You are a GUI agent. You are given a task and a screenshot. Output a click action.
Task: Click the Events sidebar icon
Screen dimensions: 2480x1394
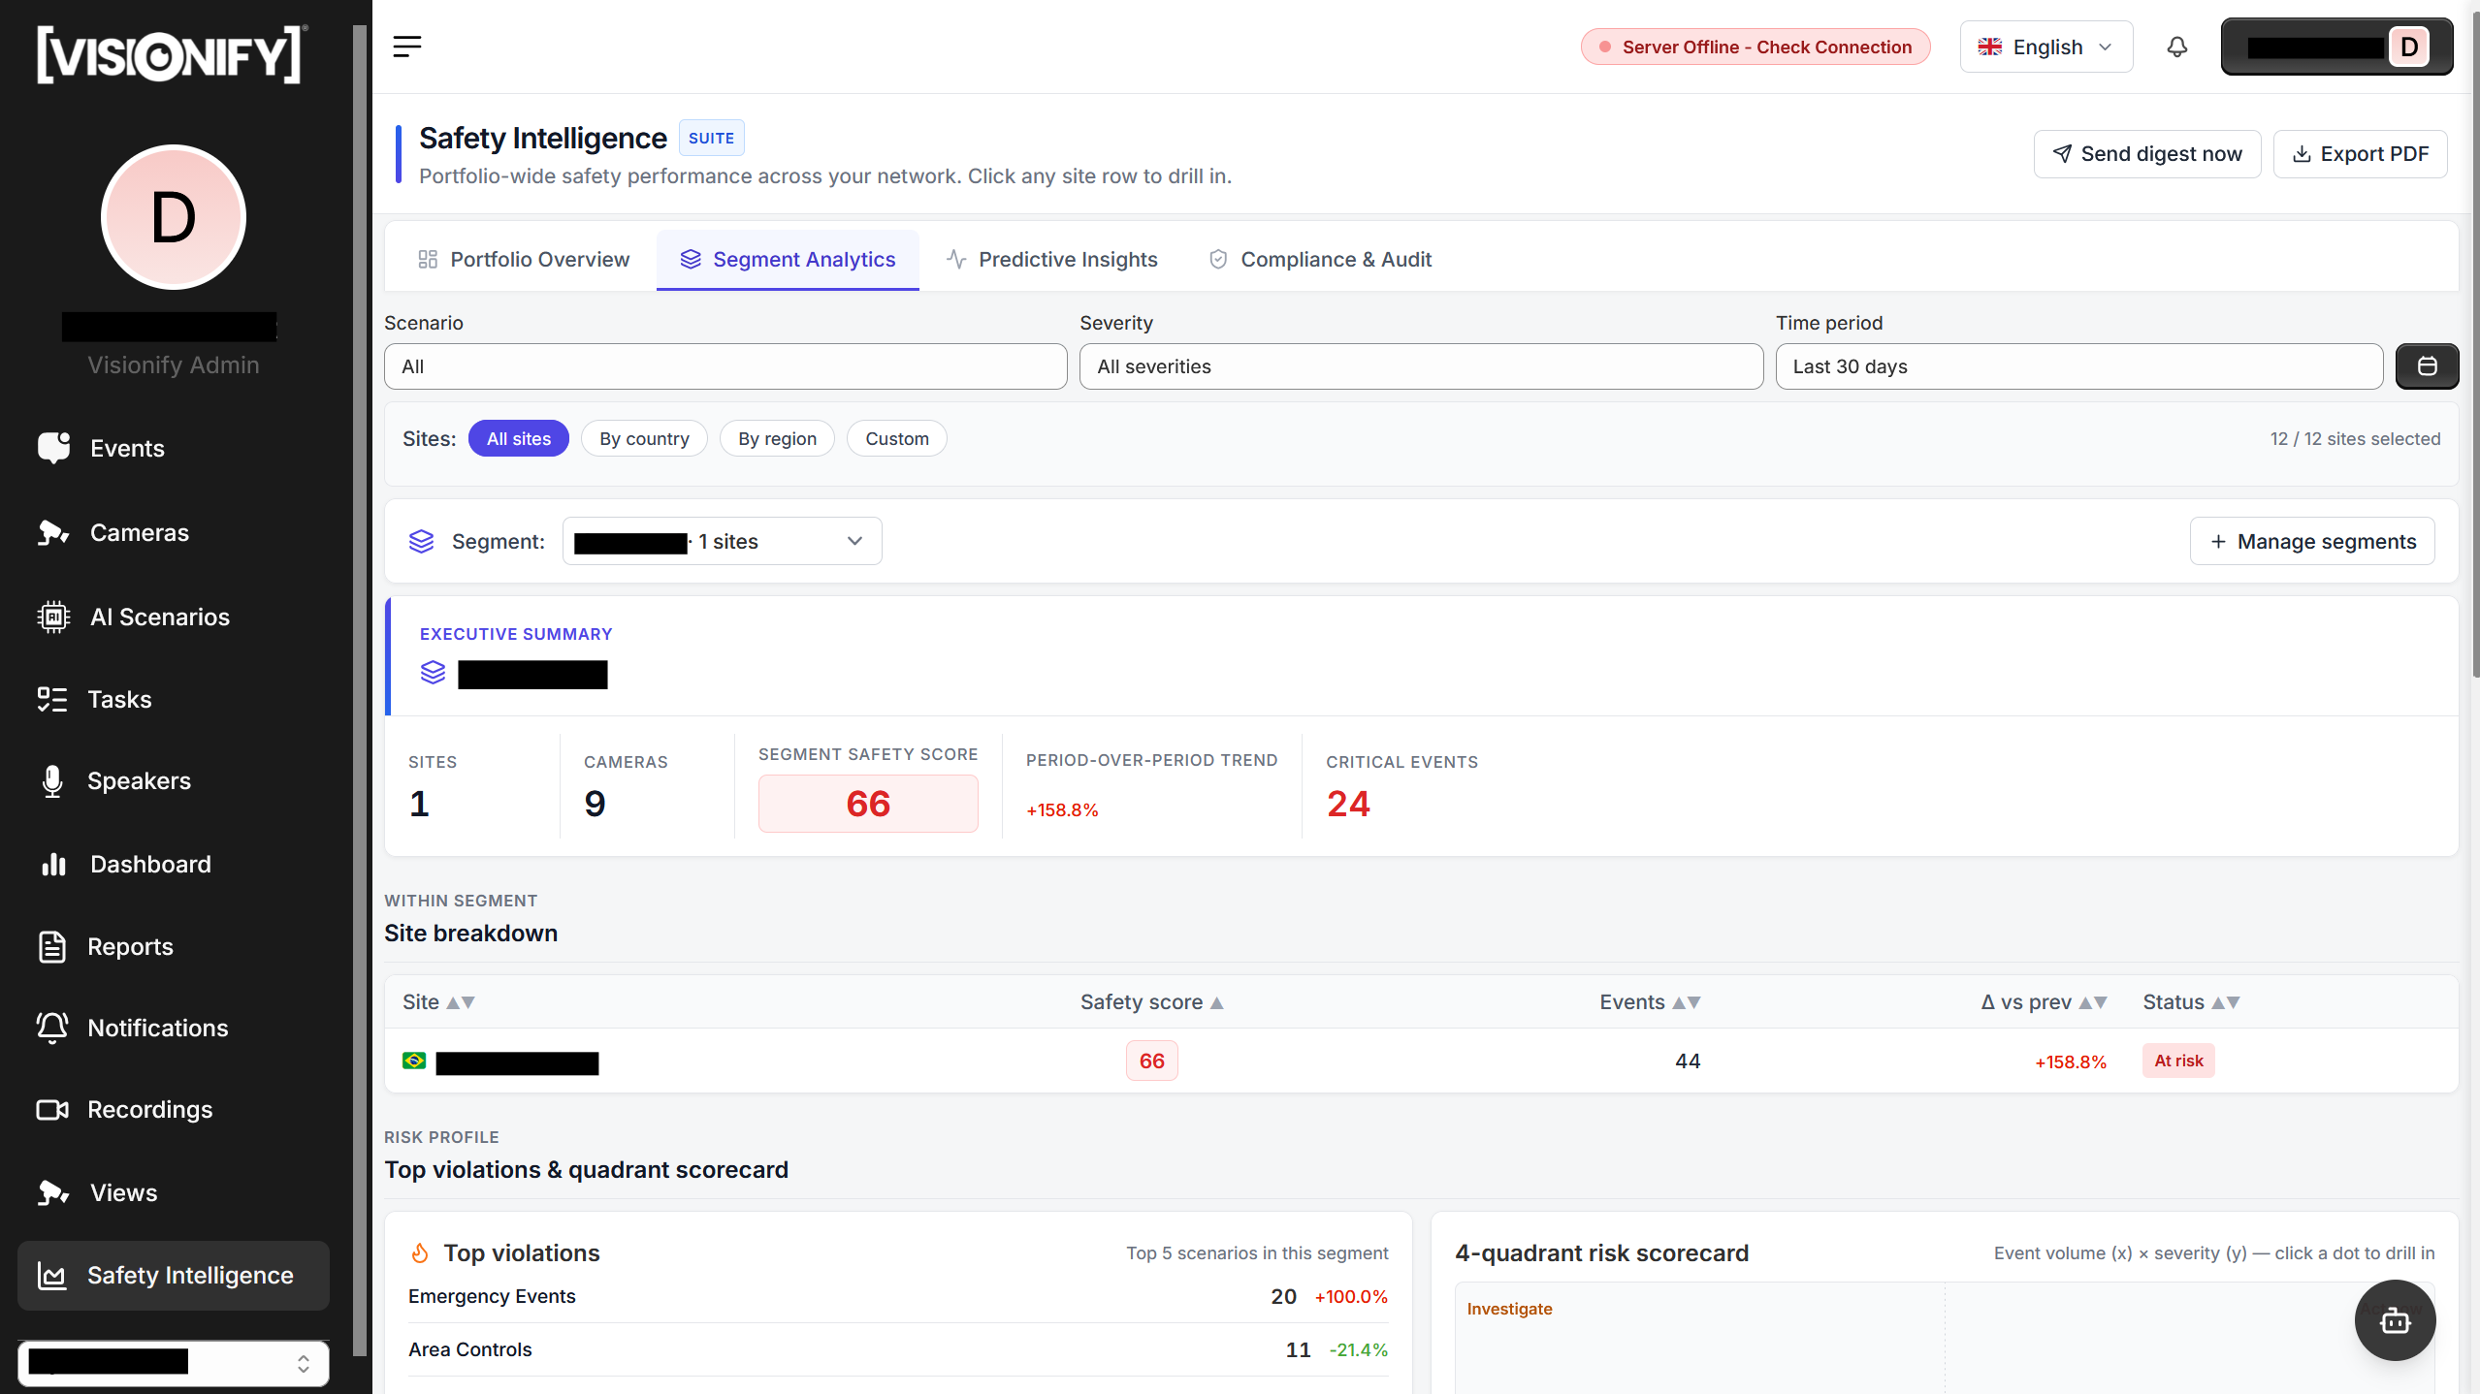53,448
